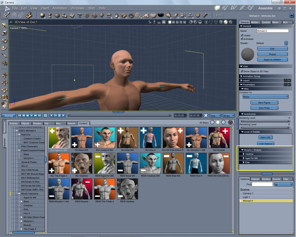Click the Play button in the timeline controls
The width and height of the screenshot is (296, 237).
32,116
